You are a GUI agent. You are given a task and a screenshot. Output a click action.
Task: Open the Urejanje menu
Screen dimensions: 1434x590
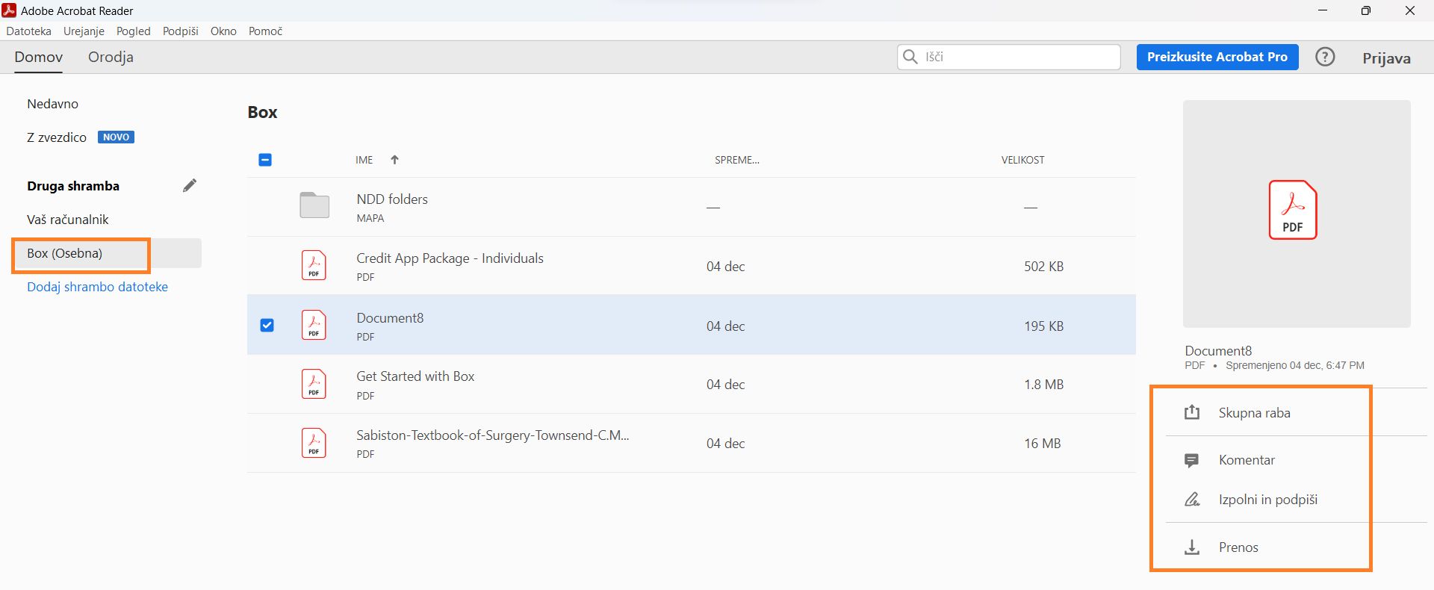(84, 31)
